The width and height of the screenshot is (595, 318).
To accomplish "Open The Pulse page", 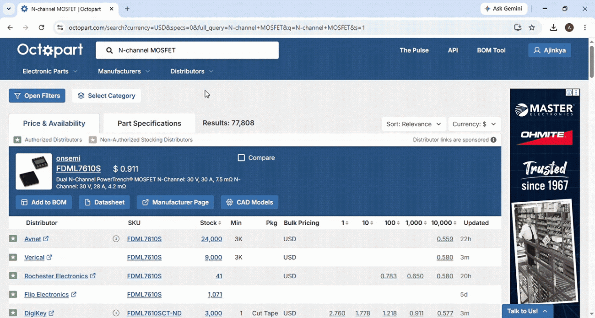I will coord(414,50).
